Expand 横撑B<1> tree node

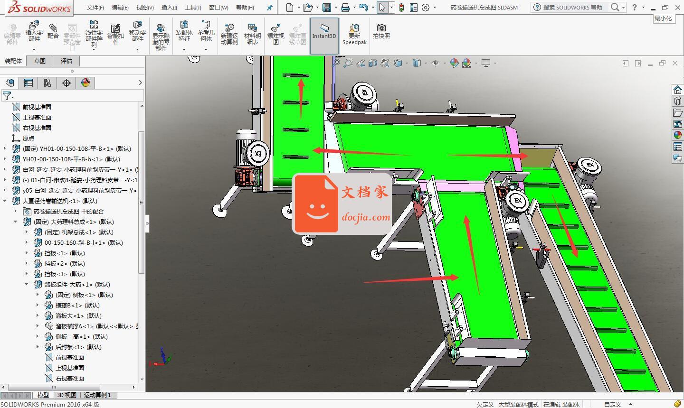(38, 305)
